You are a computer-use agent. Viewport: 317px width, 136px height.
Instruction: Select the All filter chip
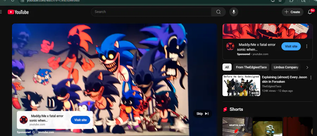(227, 67)
